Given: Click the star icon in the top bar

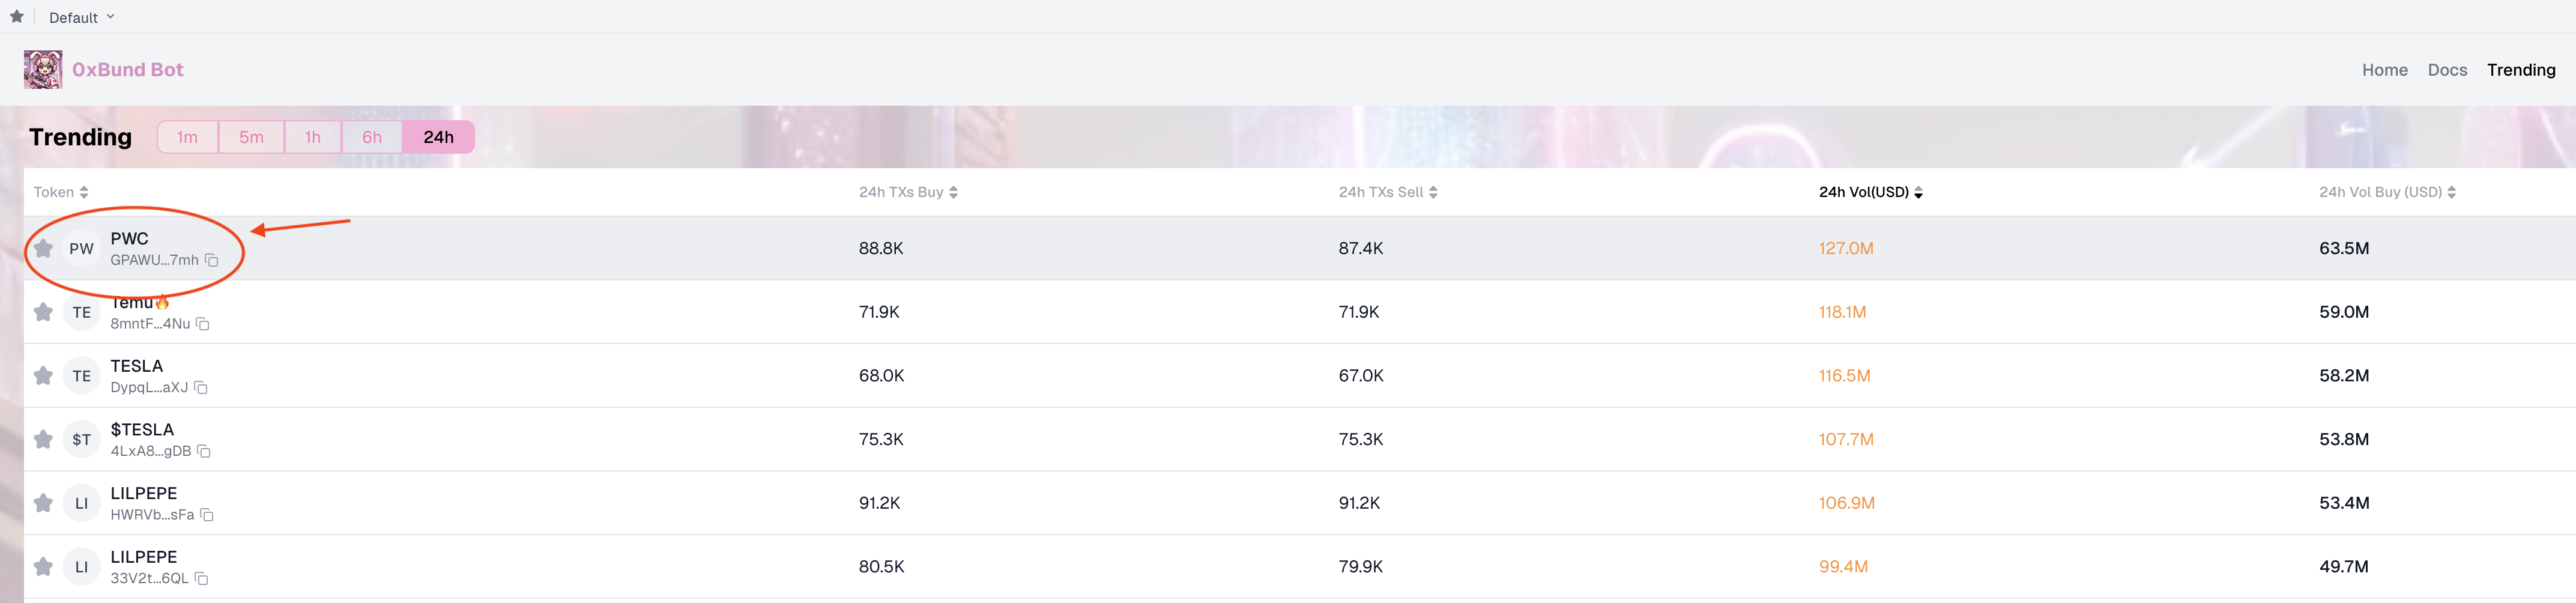Looking at the screenshot, I should 17,17.
